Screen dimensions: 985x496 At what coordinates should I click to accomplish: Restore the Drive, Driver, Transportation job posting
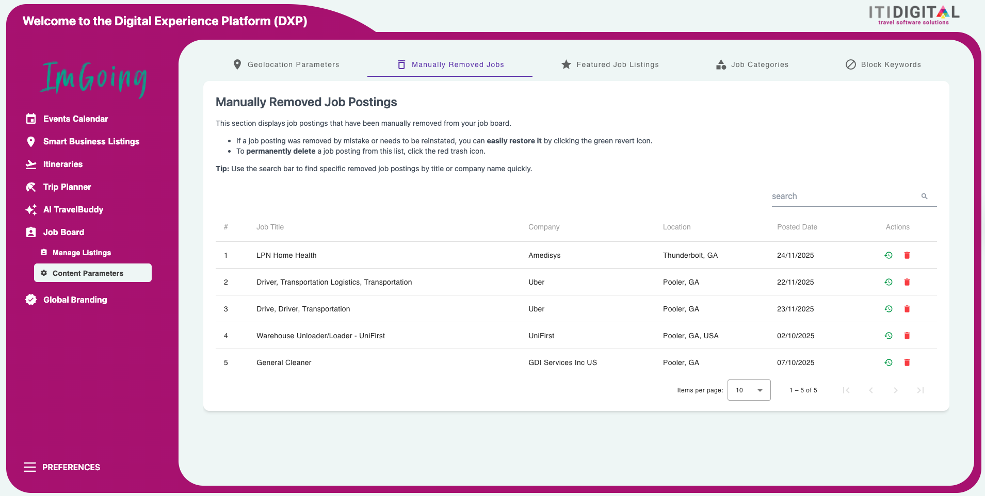point(889,309)
